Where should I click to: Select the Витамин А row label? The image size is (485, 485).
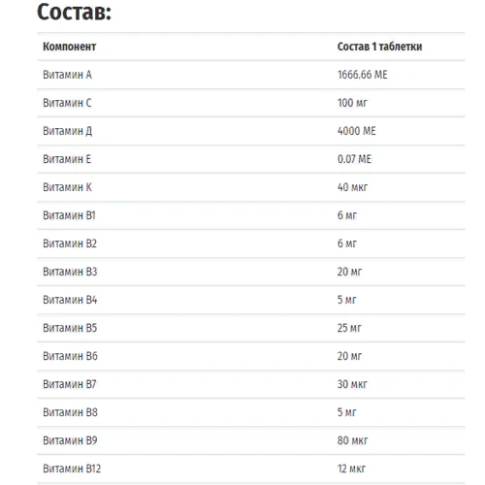(x=67, y=75)
